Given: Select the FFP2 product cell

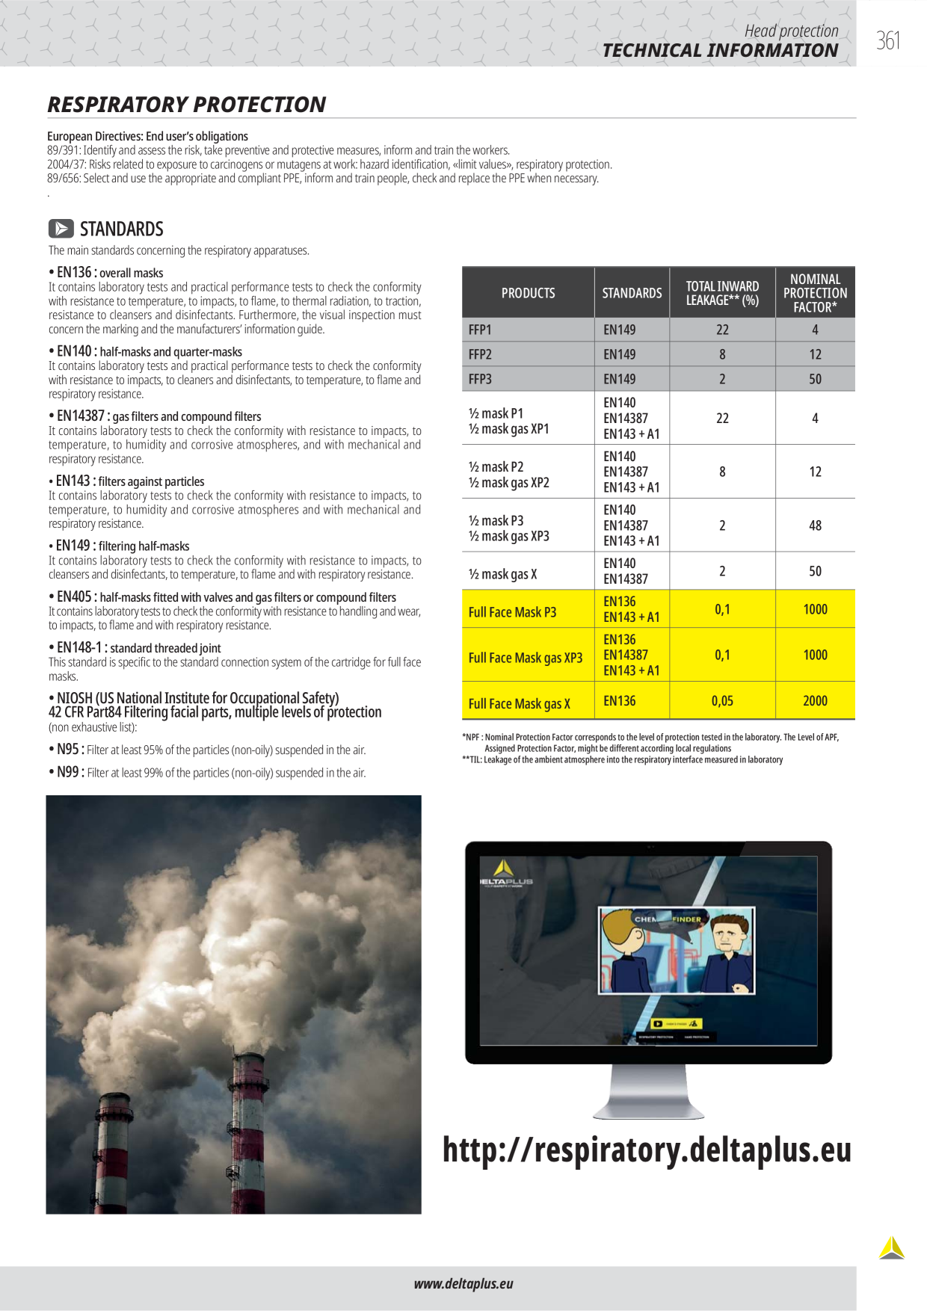Looking at the screenshot, I should (529, 354).
